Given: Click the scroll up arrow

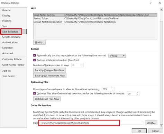Looking at the screenshot, I should click(x=161, y=9).
